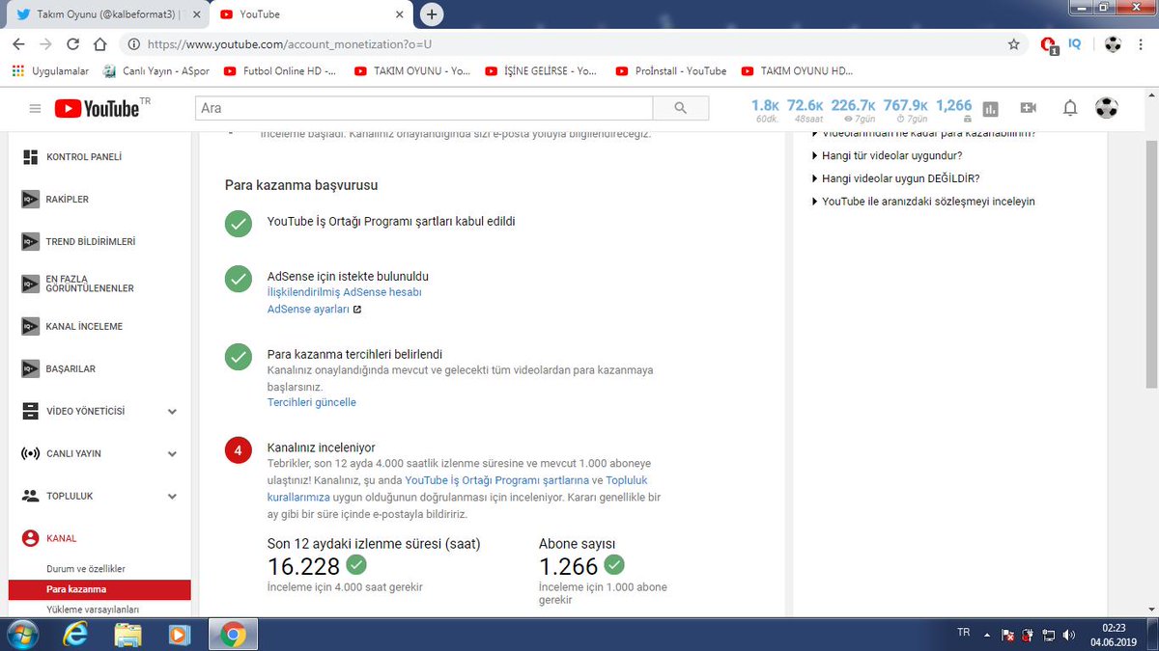Go to browser home icon
Viewport: 1159px width, 651px height.
click(99, 44)
